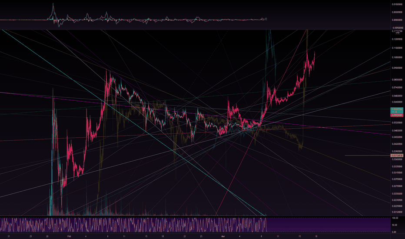Select the short beige horizontal price line
This screenshot has width=405, height=239.
click(368, 156)
